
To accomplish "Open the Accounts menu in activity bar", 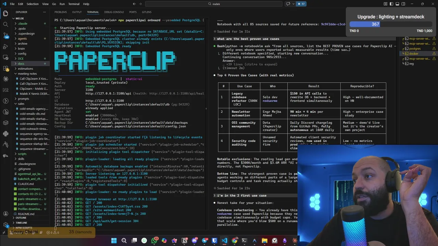I will (5, 214).
